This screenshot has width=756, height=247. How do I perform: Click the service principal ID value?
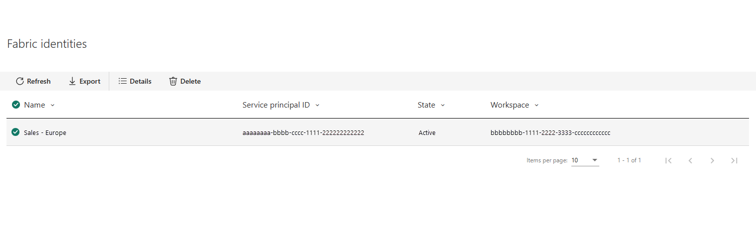(303, 133)
